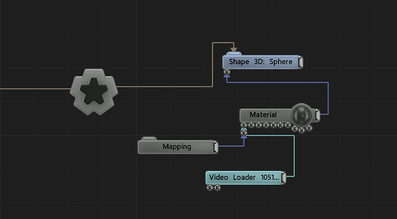Click the top input tab on Shape 3D: Sphere
The height and width of the screenshot is (219, 397).
(x=234, y=53)
